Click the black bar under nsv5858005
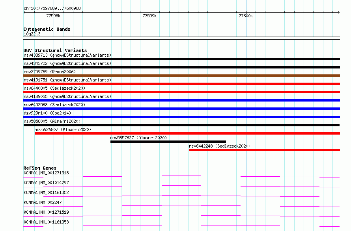The image size is (351, 231). click(181, 125)
